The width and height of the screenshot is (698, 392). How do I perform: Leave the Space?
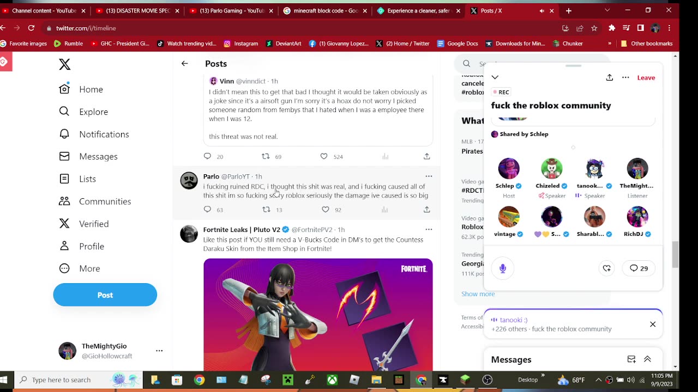pyautogui.click(x=646, y=77)
